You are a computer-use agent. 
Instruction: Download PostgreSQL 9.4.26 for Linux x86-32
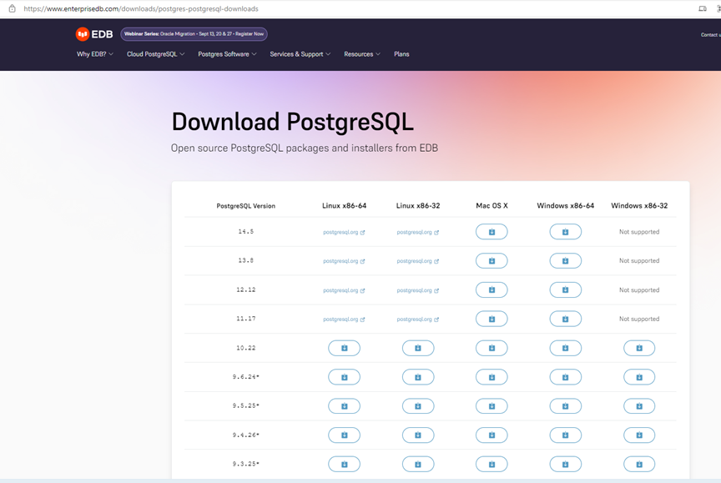(x=418, y=435)
